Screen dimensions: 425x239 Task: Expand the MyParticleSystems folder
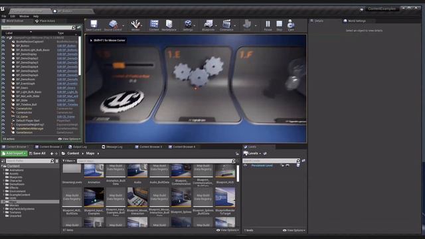pyautogui.click(x=4, y=209)
